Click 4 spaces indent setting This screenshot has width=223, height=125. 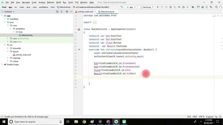pos(210,117)
